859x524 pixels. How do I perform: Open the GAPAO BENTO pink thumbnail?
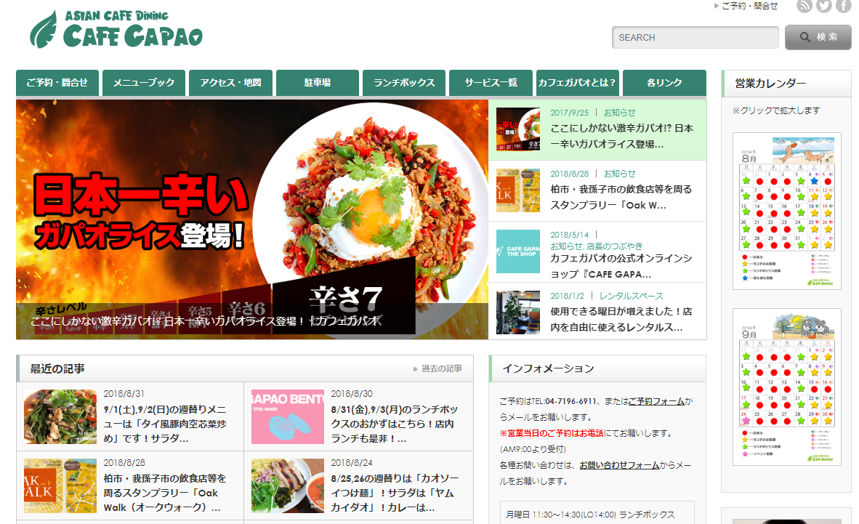[288, 416]
